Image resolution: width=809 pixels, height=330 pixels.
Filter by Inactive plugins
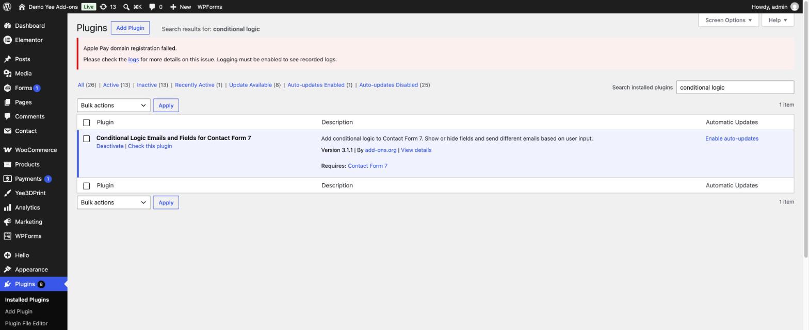[147, 85]
